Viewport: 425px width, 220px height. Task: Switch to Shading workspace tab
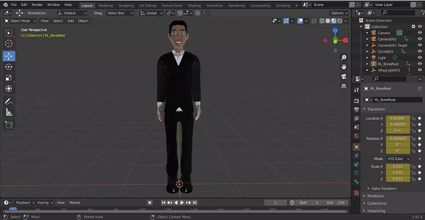[x=194, y=5]
